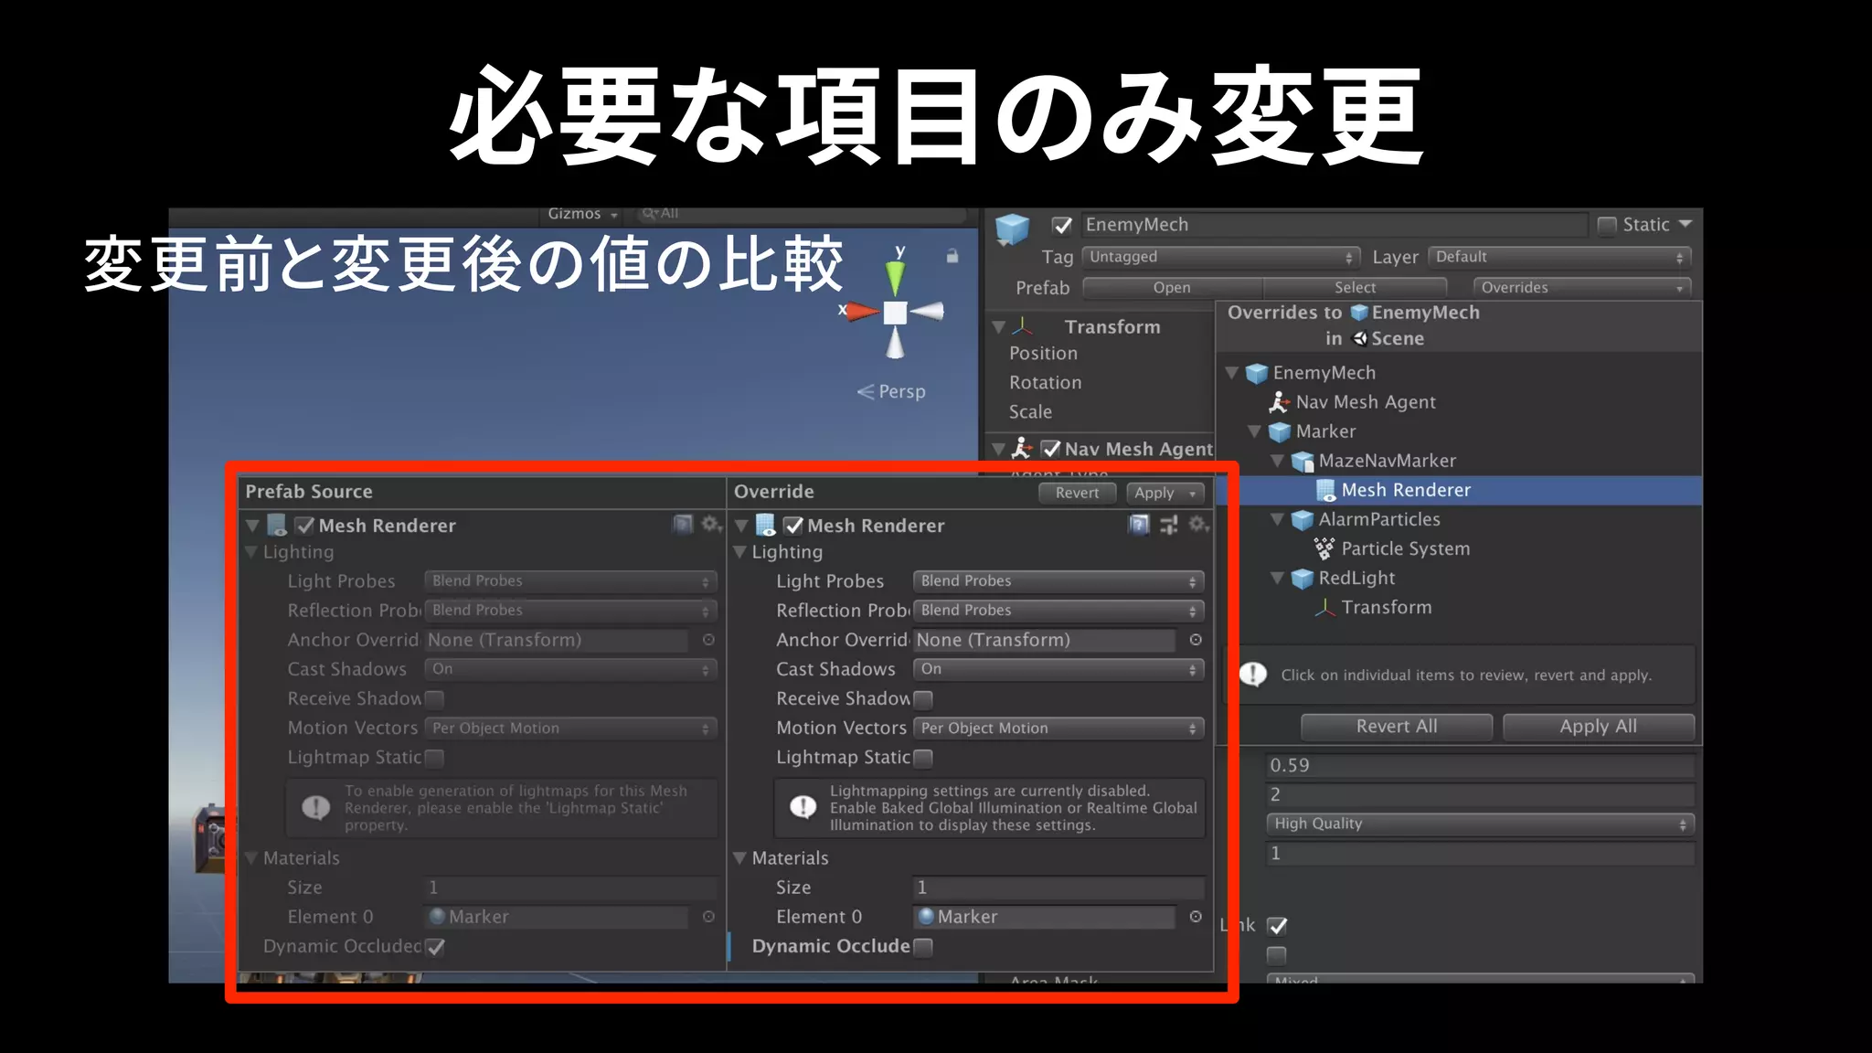Collapse the MazeNavMarker tree node
The image size is (1872, 1053).
1277,461
